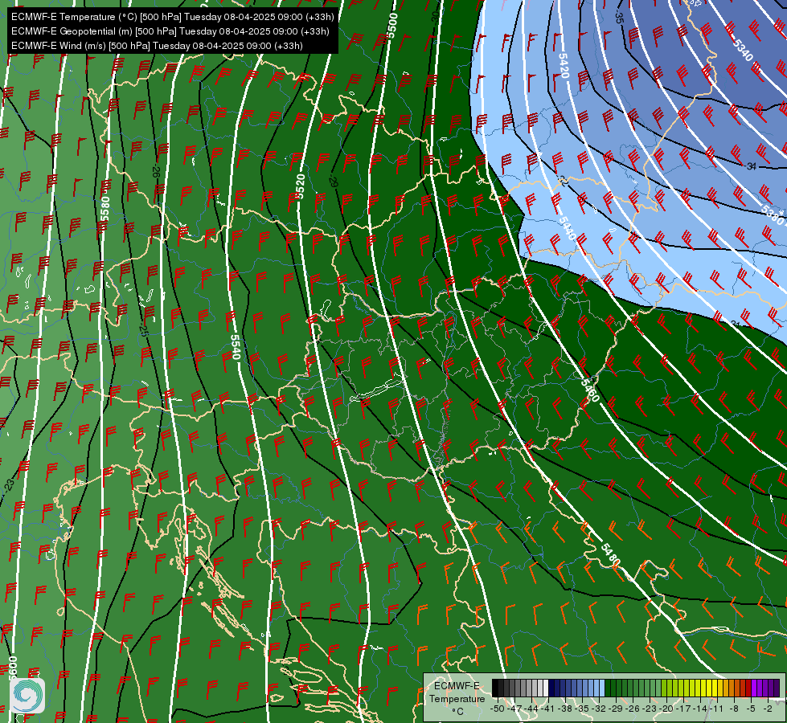Click the swirl logo icon in the corner

pyautogui.click(x=27, y=695)
